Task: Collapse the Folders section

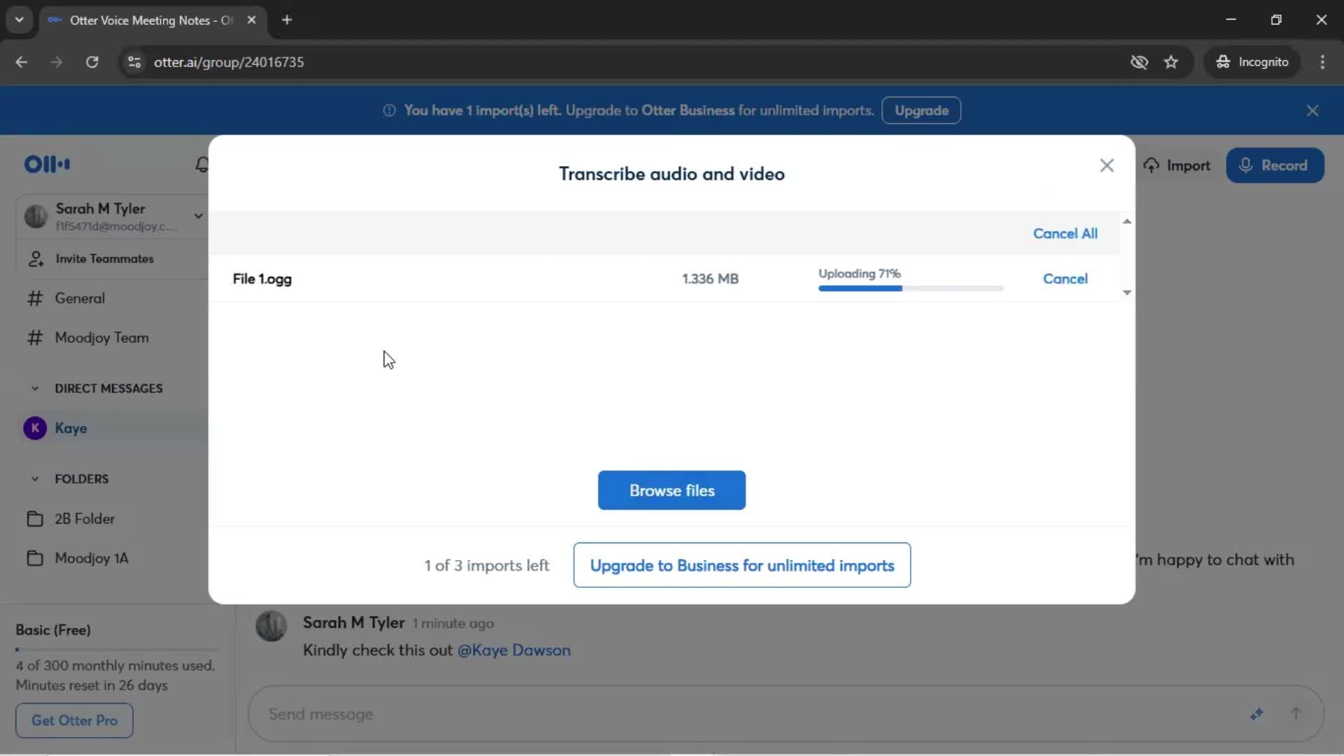Action: coord(35,479)
